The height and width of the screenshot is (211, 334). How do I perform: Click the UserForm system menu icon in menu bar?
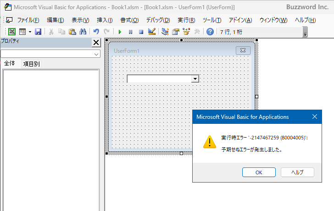click(9, 20)
